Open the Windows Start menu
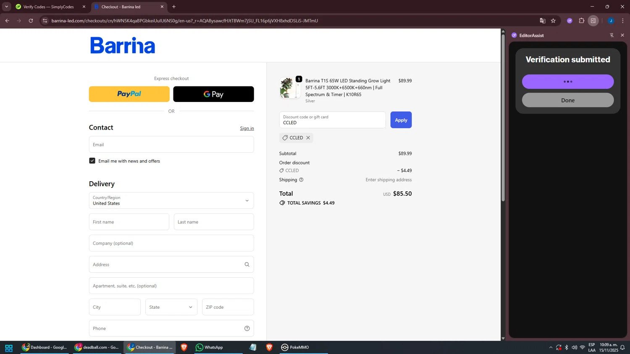Image resolution: width=630 pixels, height=354 pixels. 9,348
